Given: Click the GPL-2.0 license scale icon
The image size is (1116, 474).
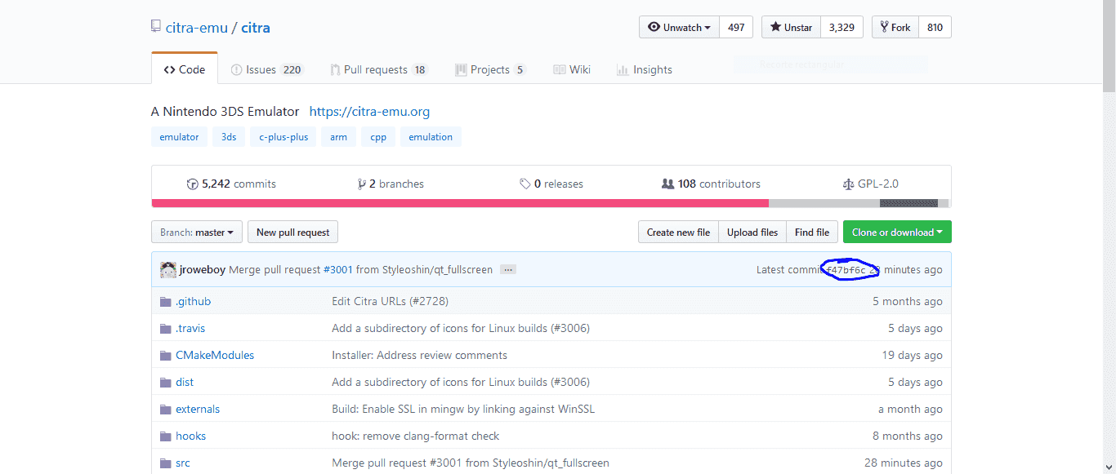Looking at the screenshot, I should (848, 184).
